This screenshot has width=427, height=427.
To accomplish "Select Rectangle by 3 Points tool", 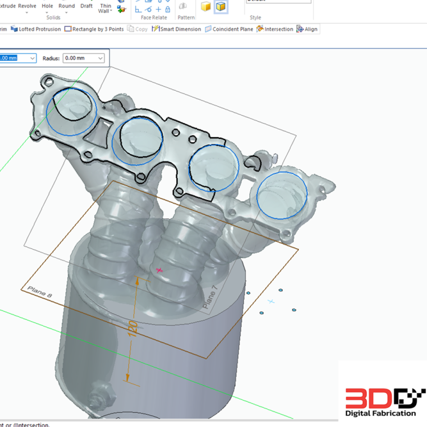I will pos(94,29).
